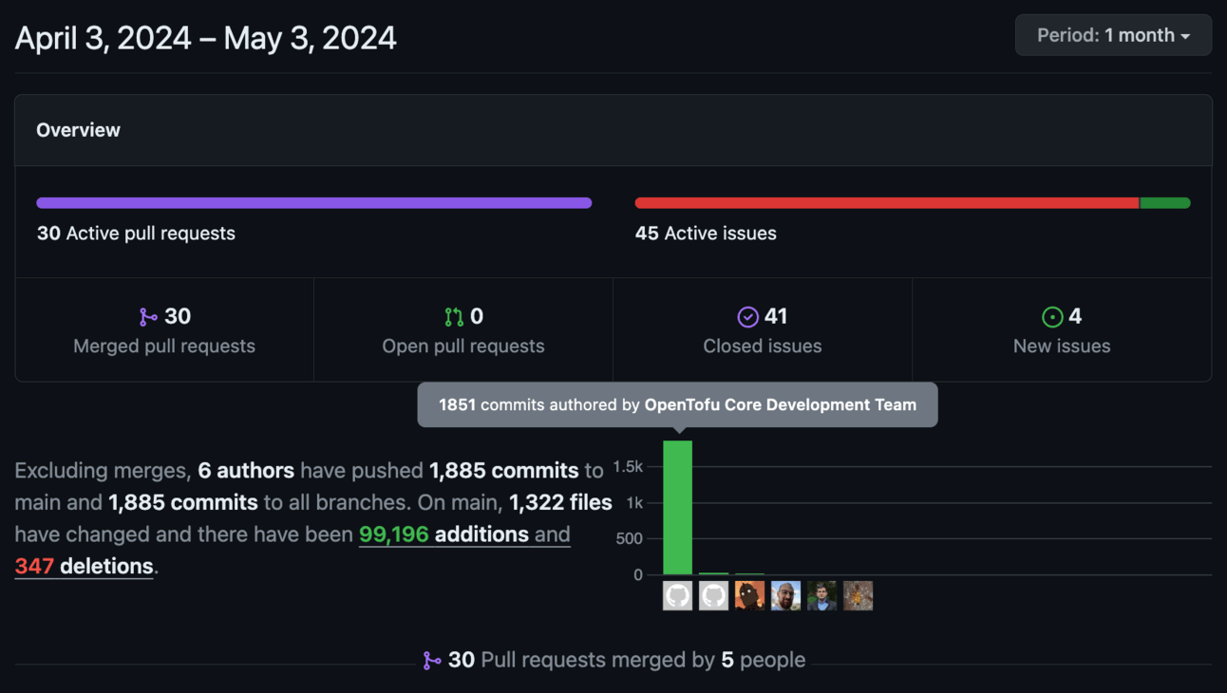Click the closed issues check icon
This screenshot has height=693, width=1227.
[x=748, y=316]
